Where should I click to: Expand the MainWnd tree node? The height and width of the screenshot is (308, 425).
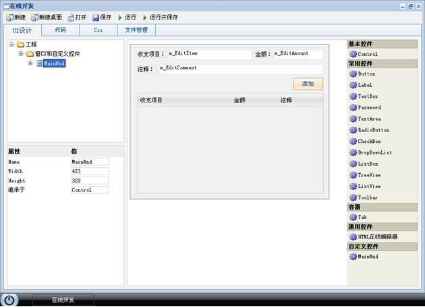[30, 63]
